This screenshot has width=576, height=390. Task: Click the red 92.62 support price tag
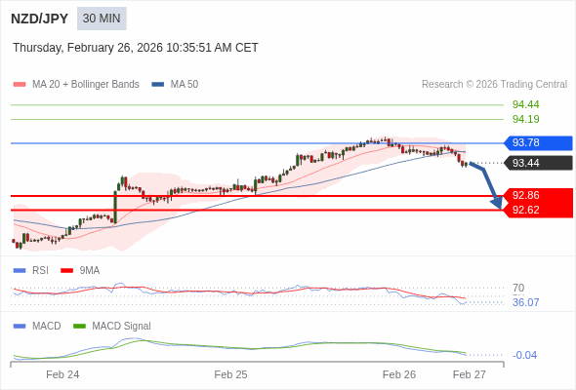[539, 211]
